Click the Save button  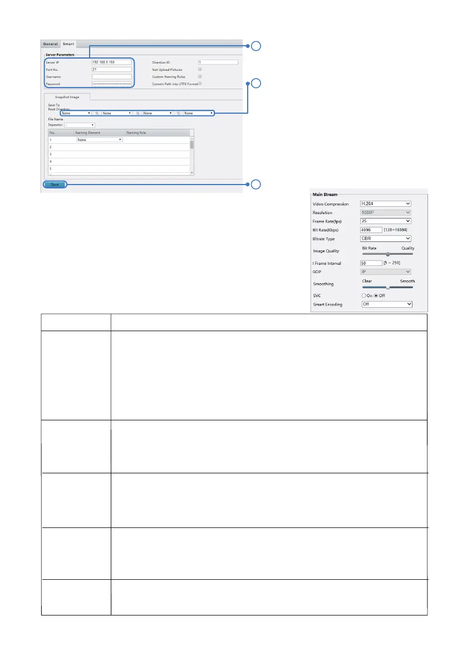pyautogui.click(x=55, y=185)
